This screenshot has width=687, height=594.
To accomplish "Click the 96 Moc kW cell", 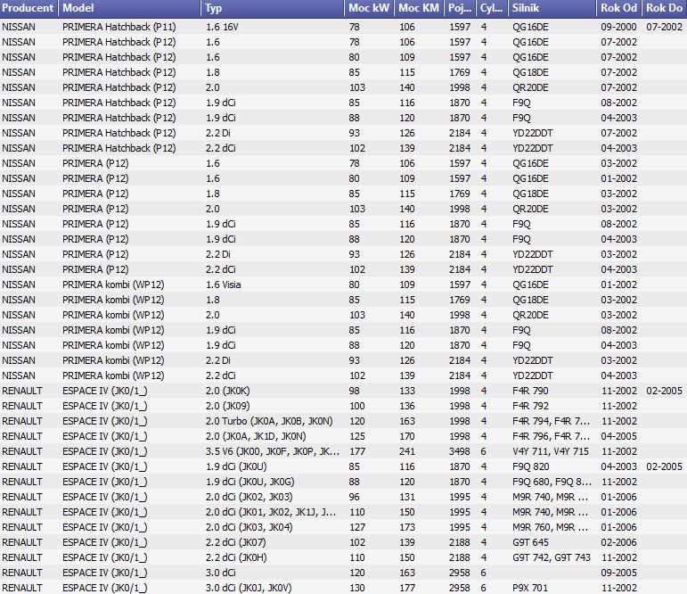I will 354,497.
